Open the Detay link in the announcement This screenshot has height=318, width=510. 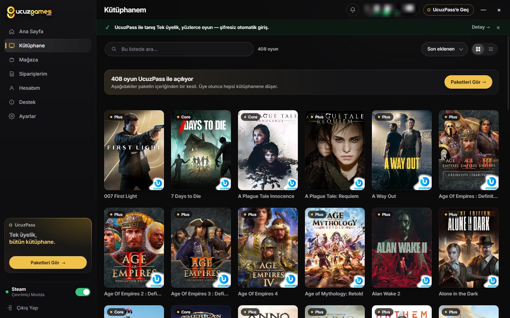[481, 27]
